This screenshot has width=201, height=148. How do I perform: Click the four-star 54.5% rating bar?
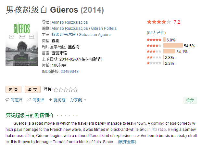tap(173, 45)
